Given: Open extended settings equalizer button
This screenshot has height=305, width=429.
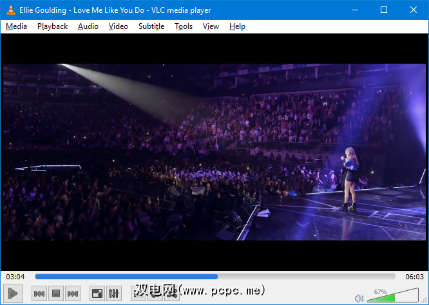Looking at the screenshot, I should [x=114, y=293].
